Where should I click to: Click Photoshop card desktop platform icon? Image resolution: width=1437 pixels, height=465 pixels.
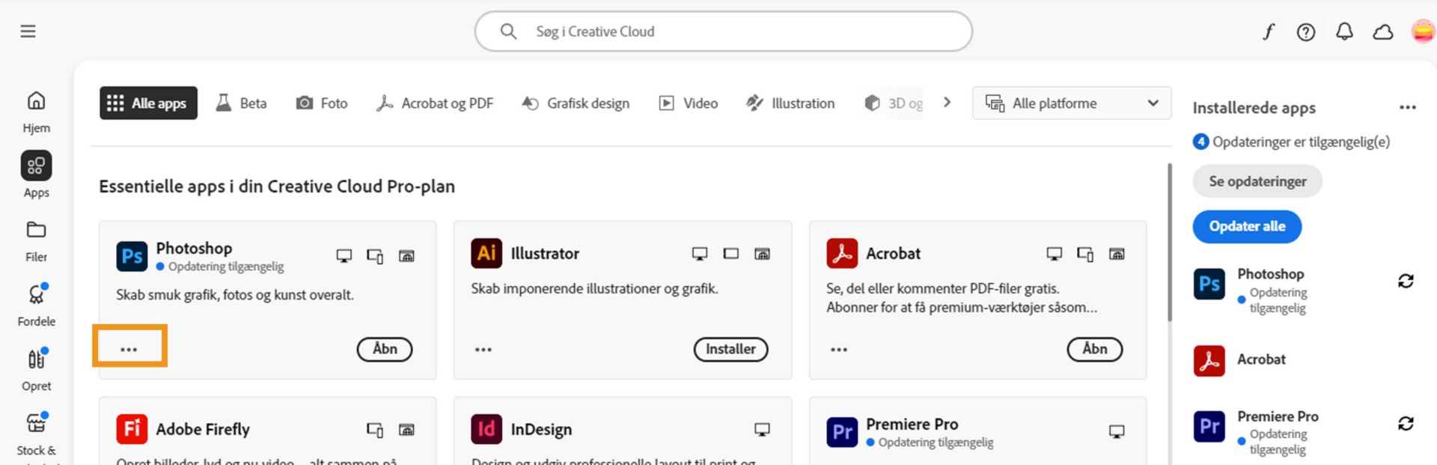coord(344,256)
